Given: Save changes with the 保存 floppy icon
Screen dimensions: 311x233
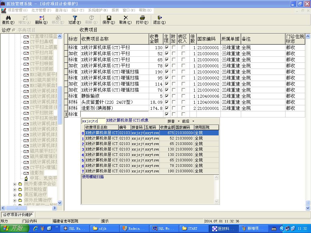Looking at the screenshot, I should point(108,20).
